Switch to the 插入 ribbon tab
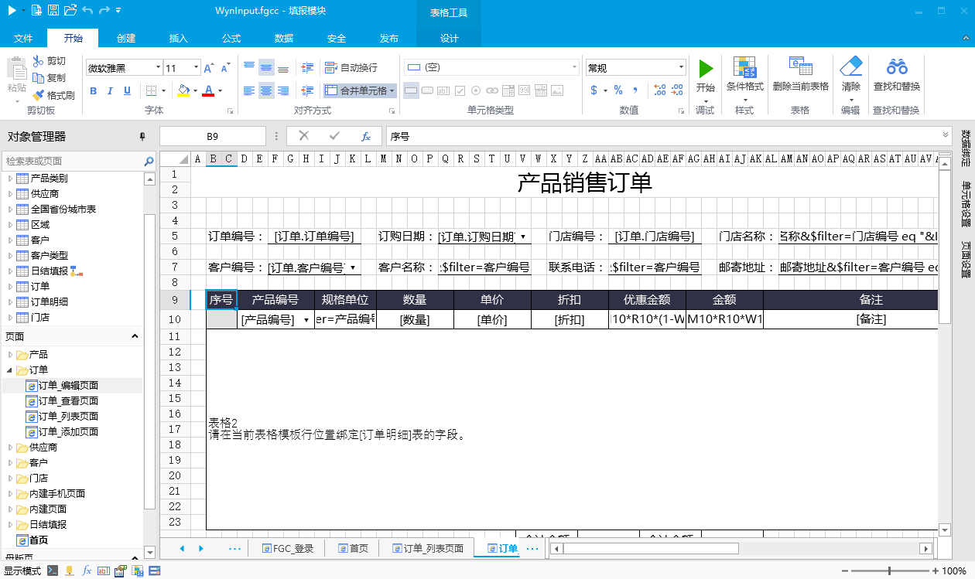Image resolution: width=975 pixels, height=579 pixels. [x=179, y=38]
